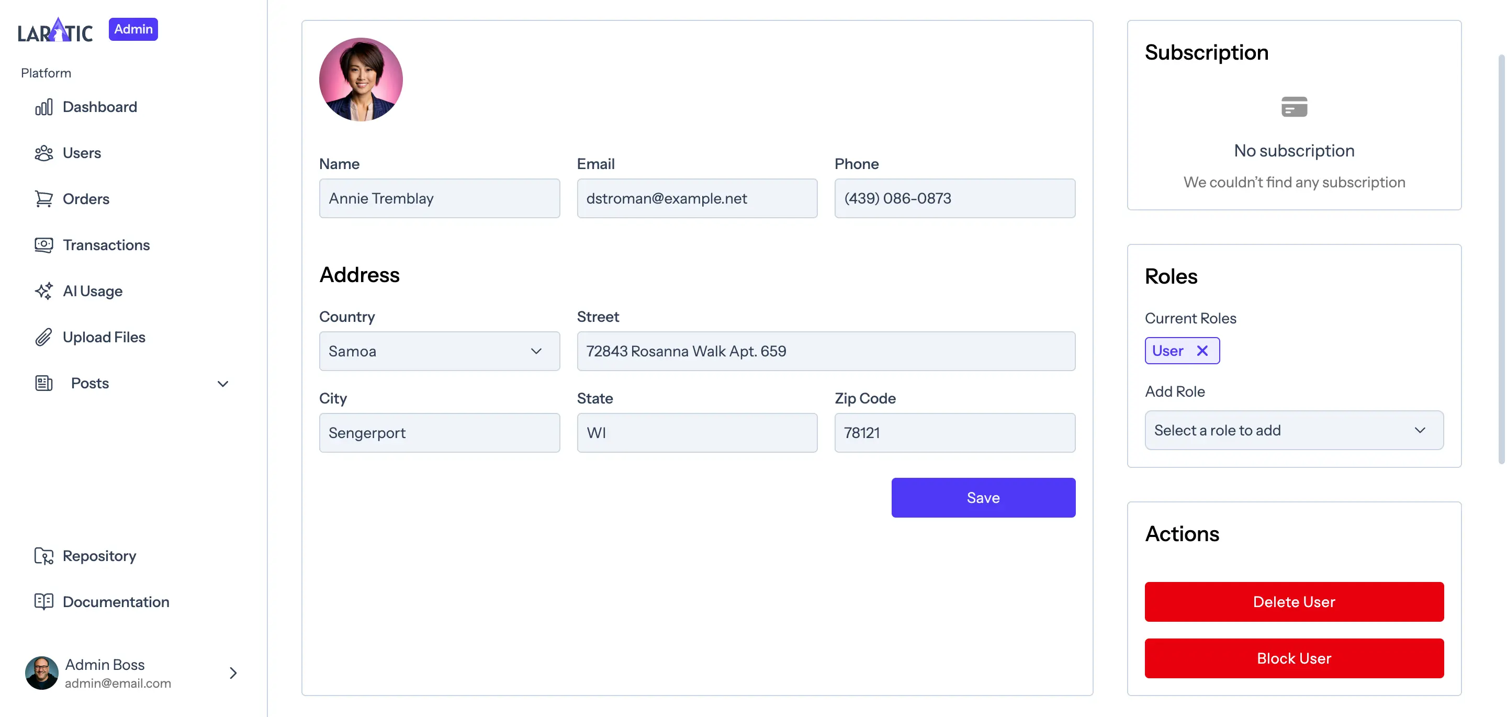Focus the Phone input field
Image resolution: width=1507 pixels, height=717 pixels.
click(x=955, y=198)
